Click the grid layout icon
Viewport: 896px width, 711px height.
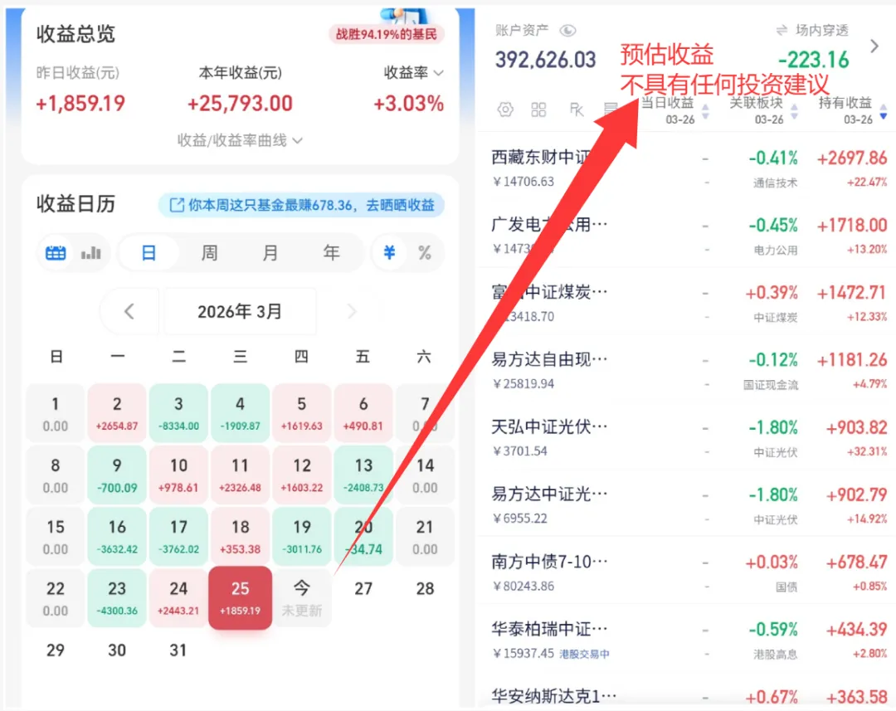tap(539, 109)
